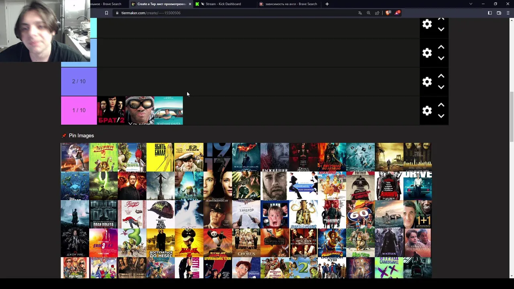Choose the Drive movie poster

pos(417,186)
